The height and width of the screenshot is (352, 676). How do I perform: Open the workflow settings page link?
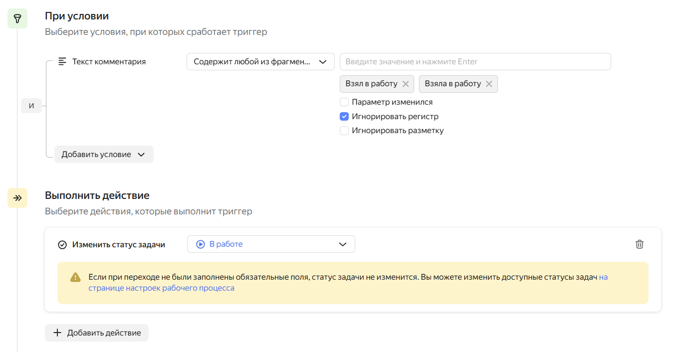tap(161, 288)
